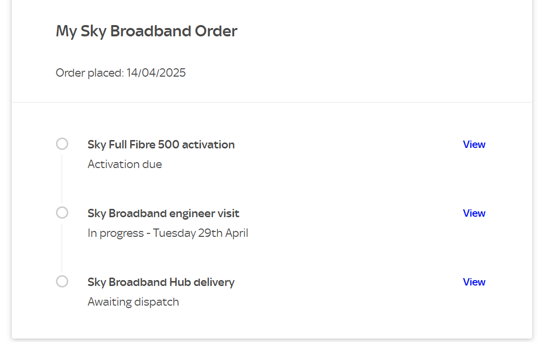541x342 pixels.
Task: Click the 'Sky Broadband Hub delivery' title
Action: [x=161, y=282]
